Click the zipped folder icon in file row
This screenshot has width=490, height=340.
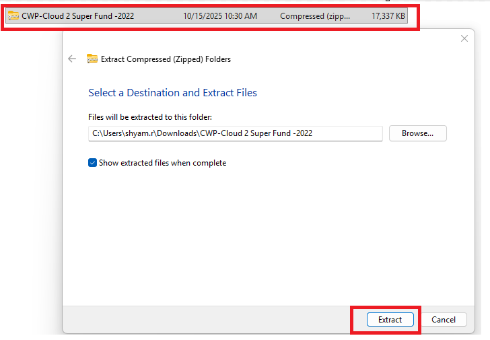tap(13, 16)
